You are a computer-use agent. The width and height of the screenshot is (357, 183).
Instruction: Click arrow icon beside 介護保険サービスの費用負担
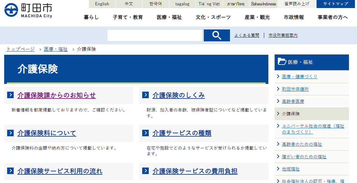[x=145, y=171]
